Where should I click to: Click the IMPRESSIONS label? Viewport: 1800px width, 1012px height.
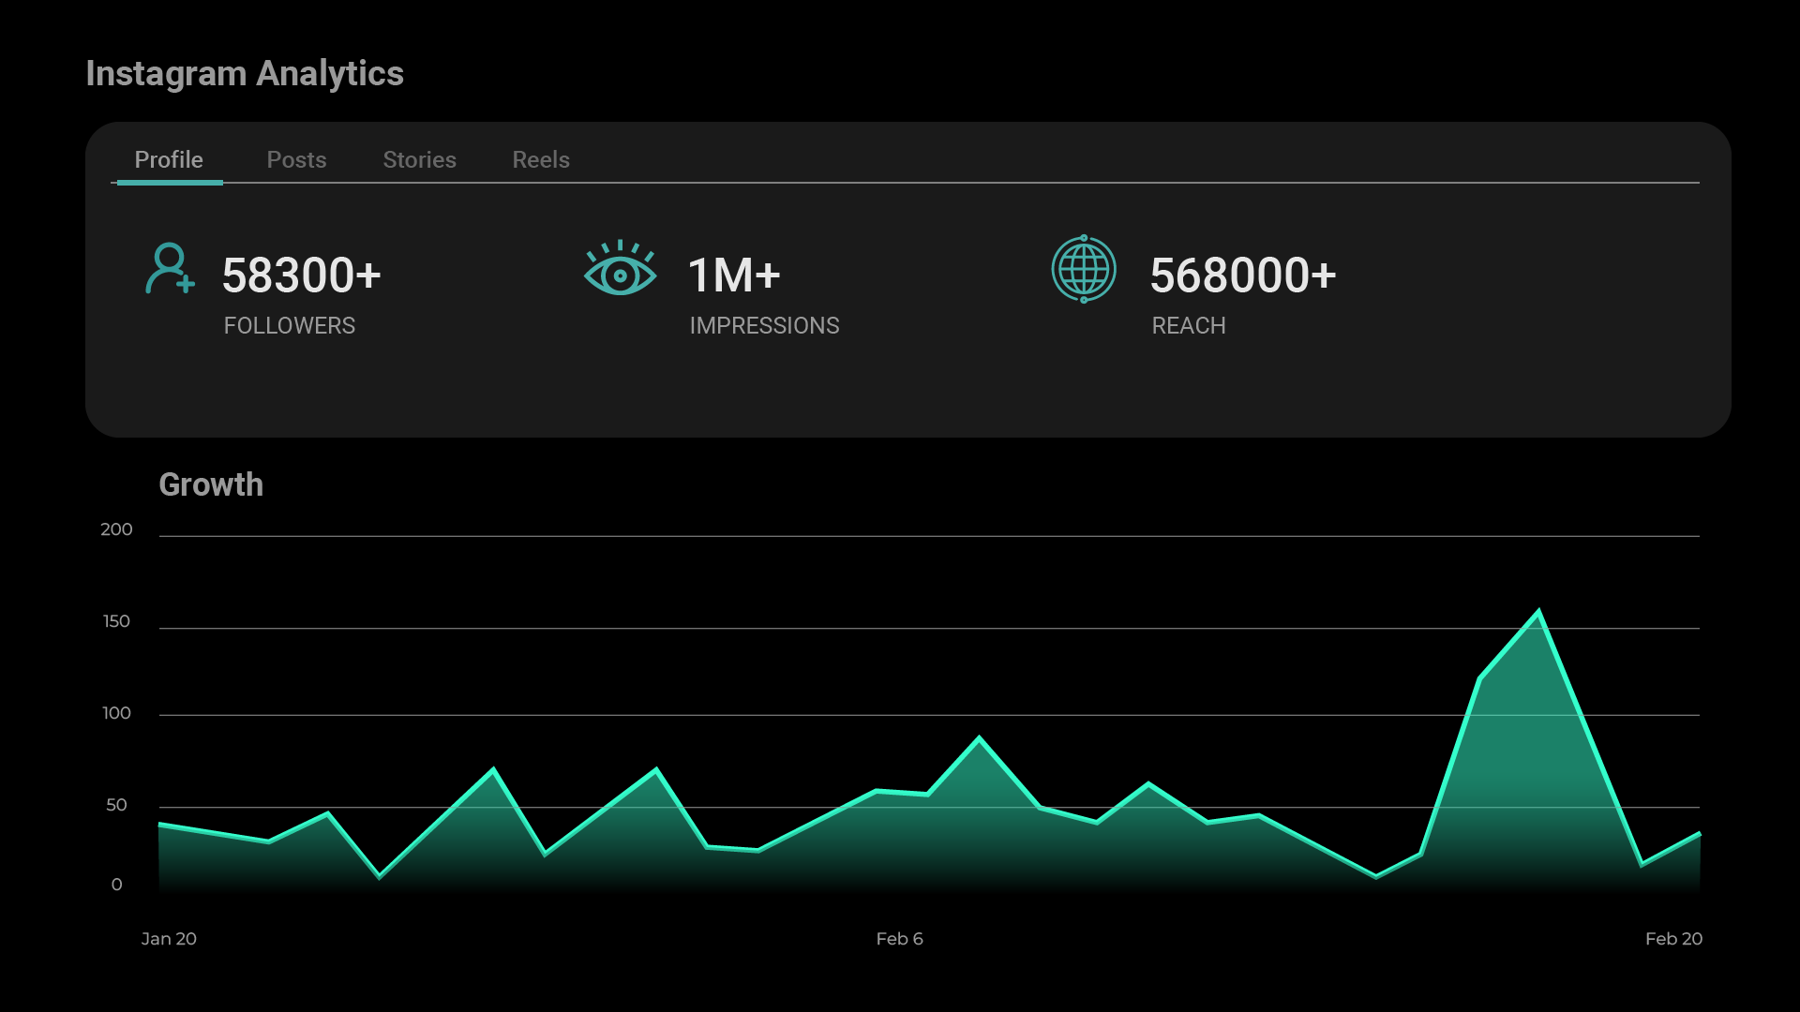tap(764, 325)
